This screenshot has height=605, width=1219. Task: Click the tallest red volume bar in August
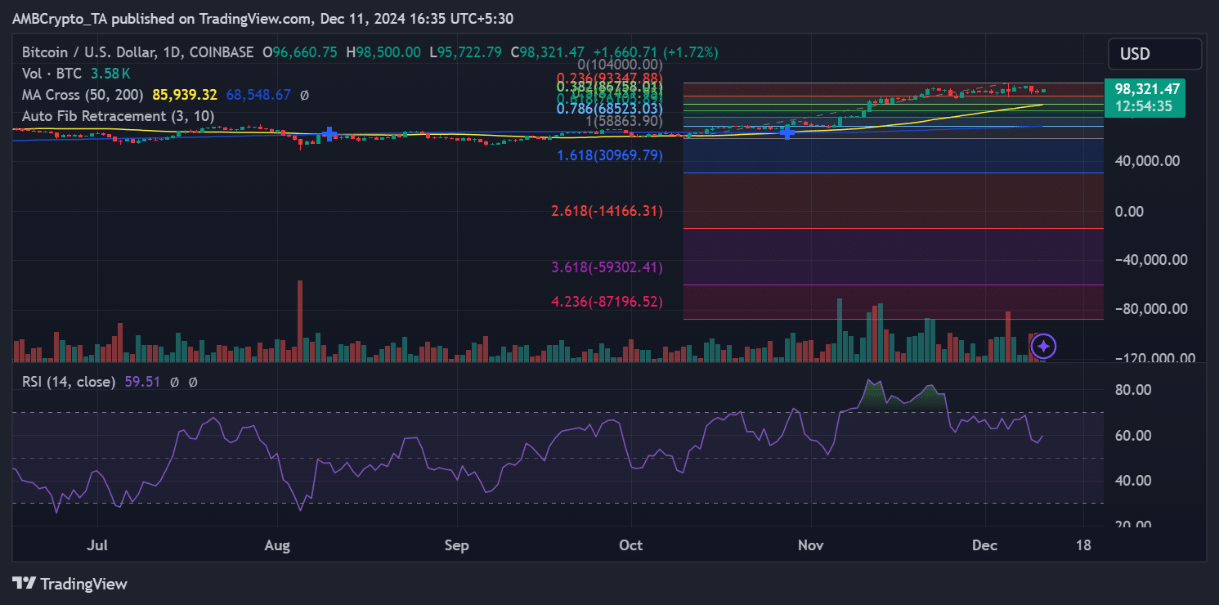[x=300, y=320]
